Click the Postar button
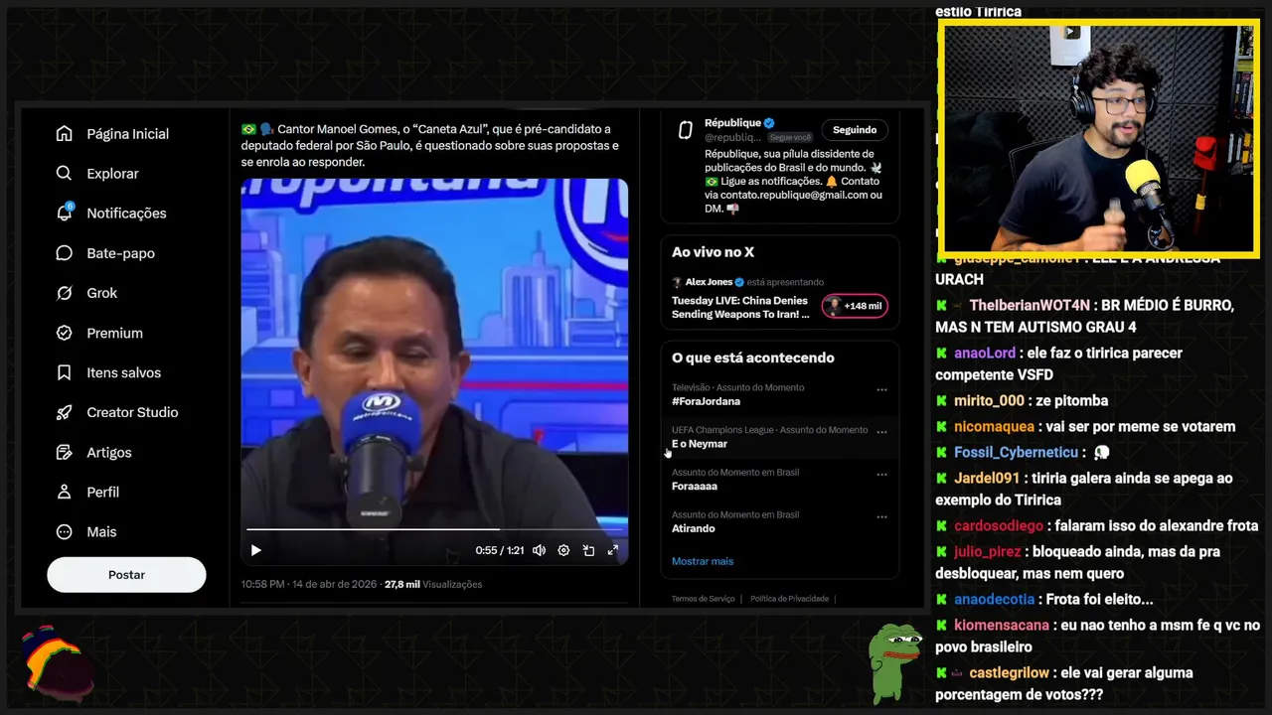1272x715 pixels. pos(126,575)
